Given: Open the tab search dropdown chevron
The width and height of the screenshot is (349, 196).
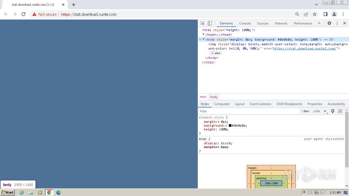Looking at the screenshot, I should click(317, 5).
